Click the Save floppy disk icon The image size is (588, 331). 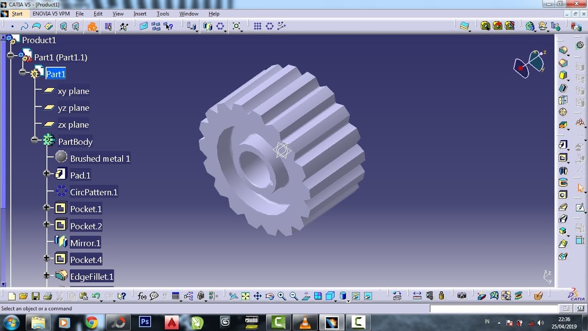pyautogui.click(x=35, y=296)
